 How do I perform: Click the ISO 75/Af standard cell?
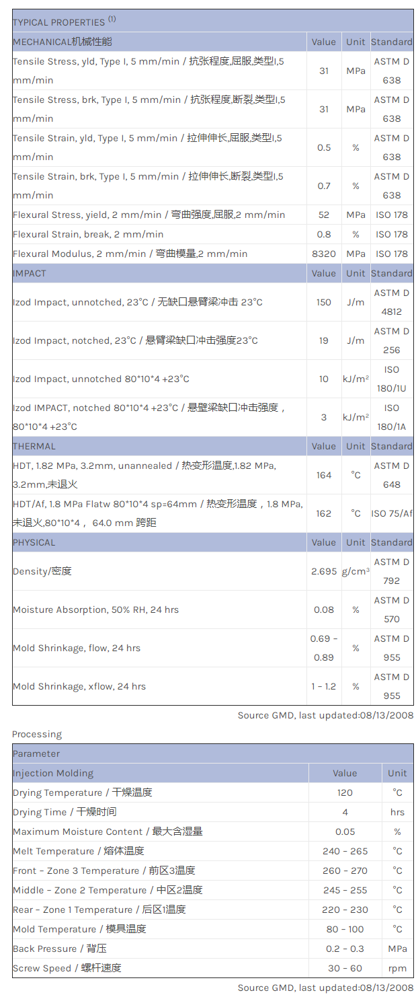[392, 513]
